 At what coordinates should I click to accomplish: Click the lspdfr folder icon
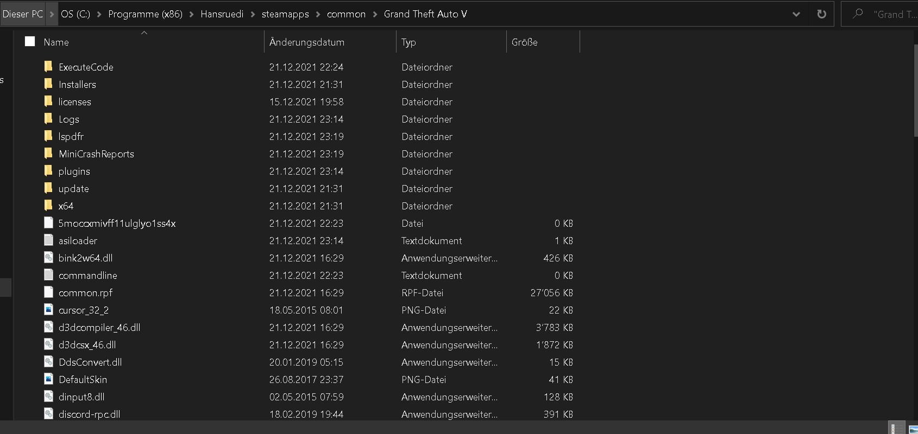(48, 136)
